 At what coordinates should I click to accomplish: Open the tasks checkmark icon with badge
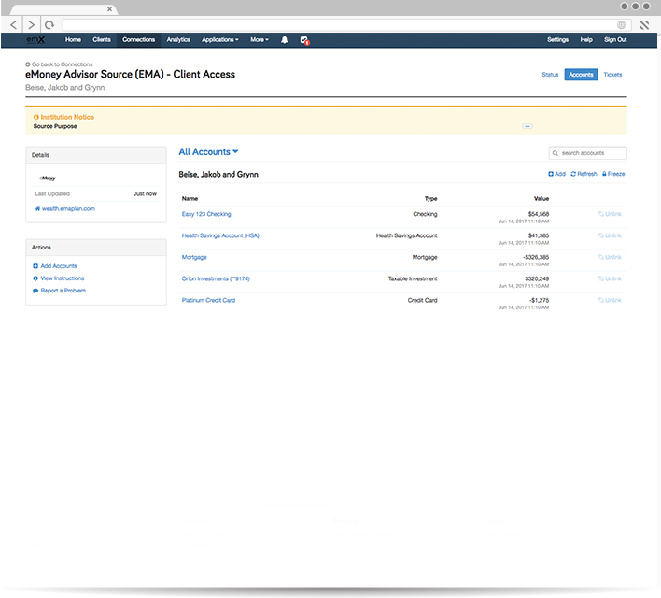point(304,40)
